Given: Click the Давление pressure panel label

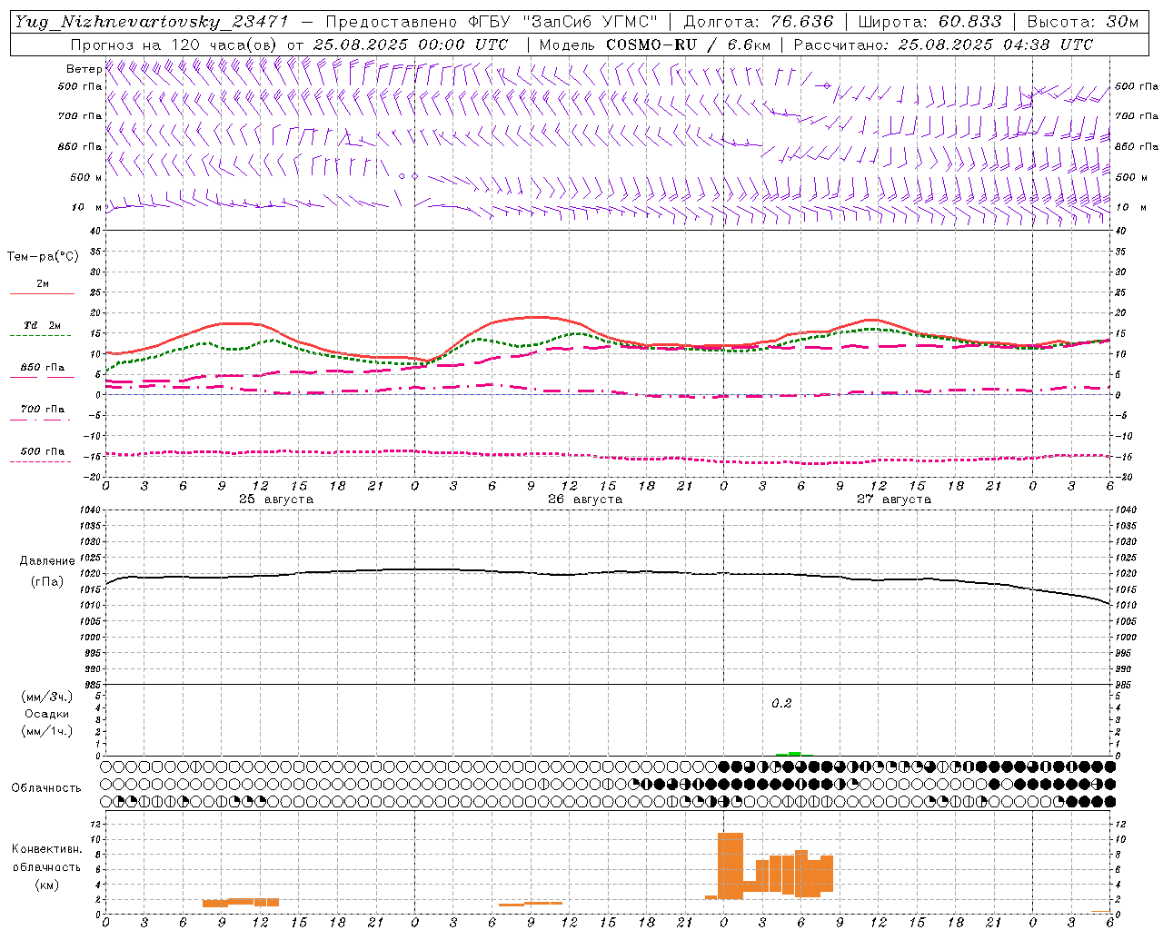Looking at the screenshot, I should click(47, 561).
